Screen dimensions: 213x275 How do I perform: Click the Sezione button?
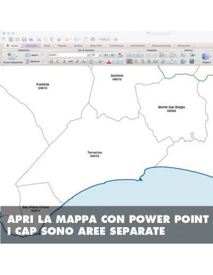click(32, 61)
